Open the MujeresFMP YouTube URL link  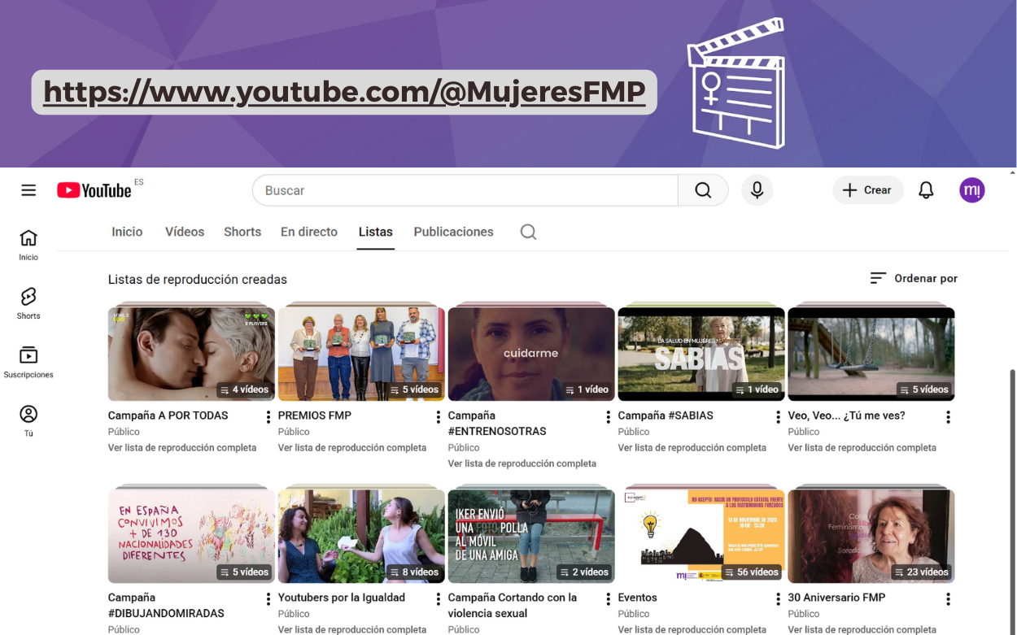click(344, 92)
